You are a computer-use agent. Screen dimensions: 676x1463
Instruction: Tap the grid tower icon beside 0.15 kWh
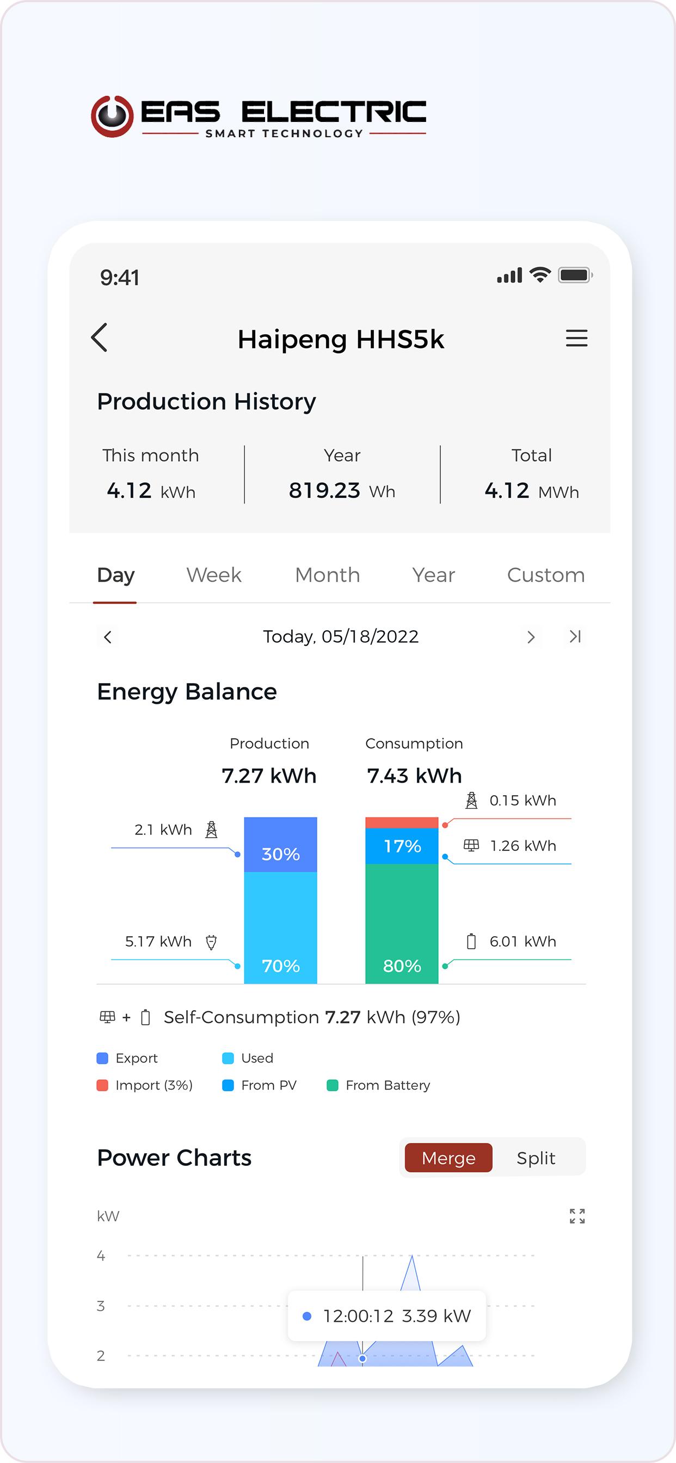tap(471, 801)
